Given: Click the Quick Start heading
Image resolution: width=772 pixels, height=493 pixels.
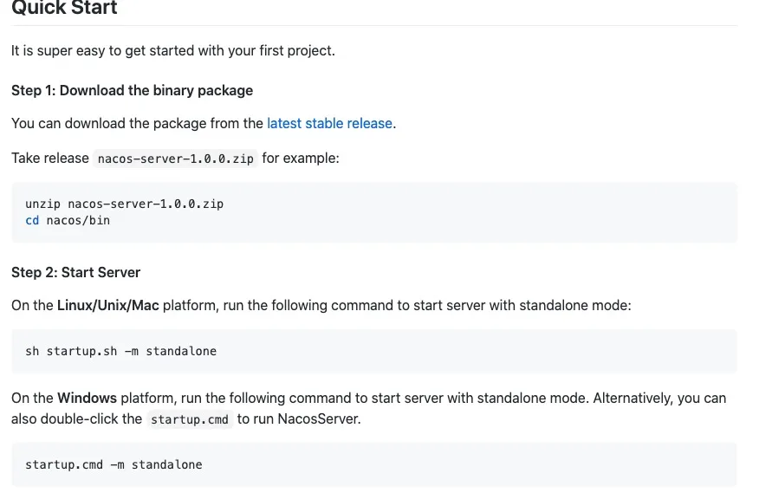Looking at the screenshot, I should coord(64,9).
